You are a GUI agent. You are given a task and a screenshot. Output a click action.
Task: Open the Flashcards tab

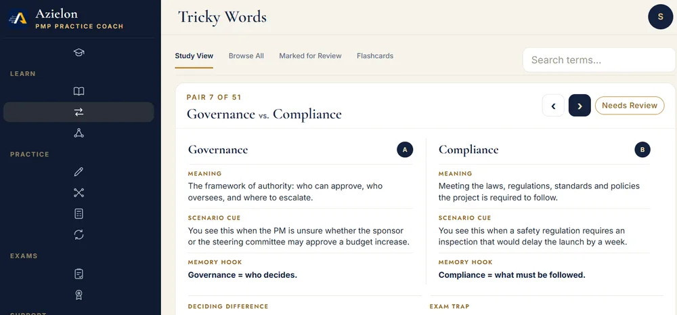[375, 56]
